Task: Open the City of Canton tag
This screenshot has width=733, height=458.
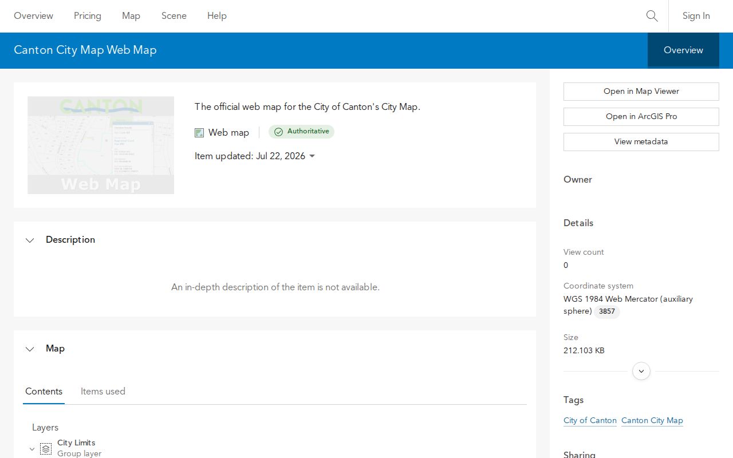Action: (x=590, y=421)
